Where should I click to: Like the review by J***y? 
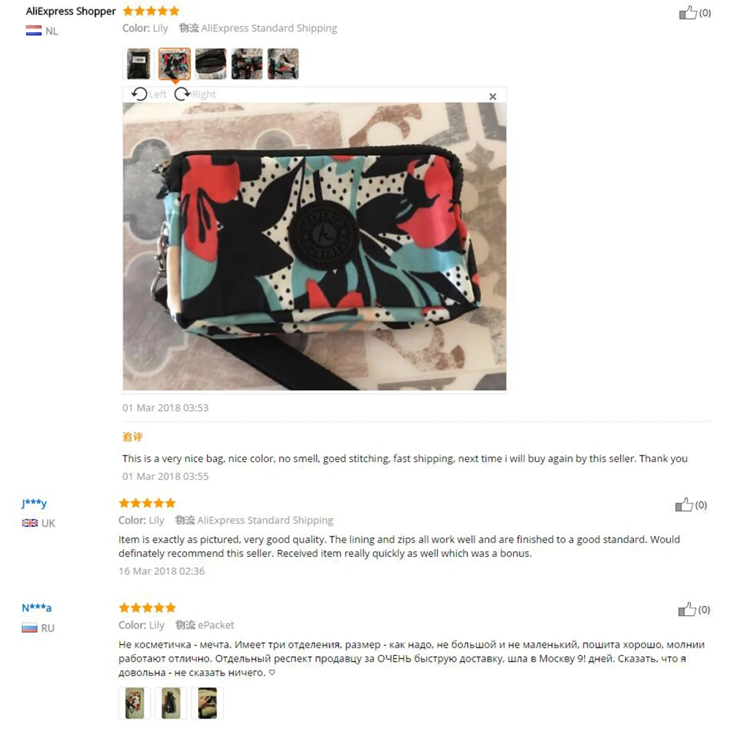tap(684, 504)
